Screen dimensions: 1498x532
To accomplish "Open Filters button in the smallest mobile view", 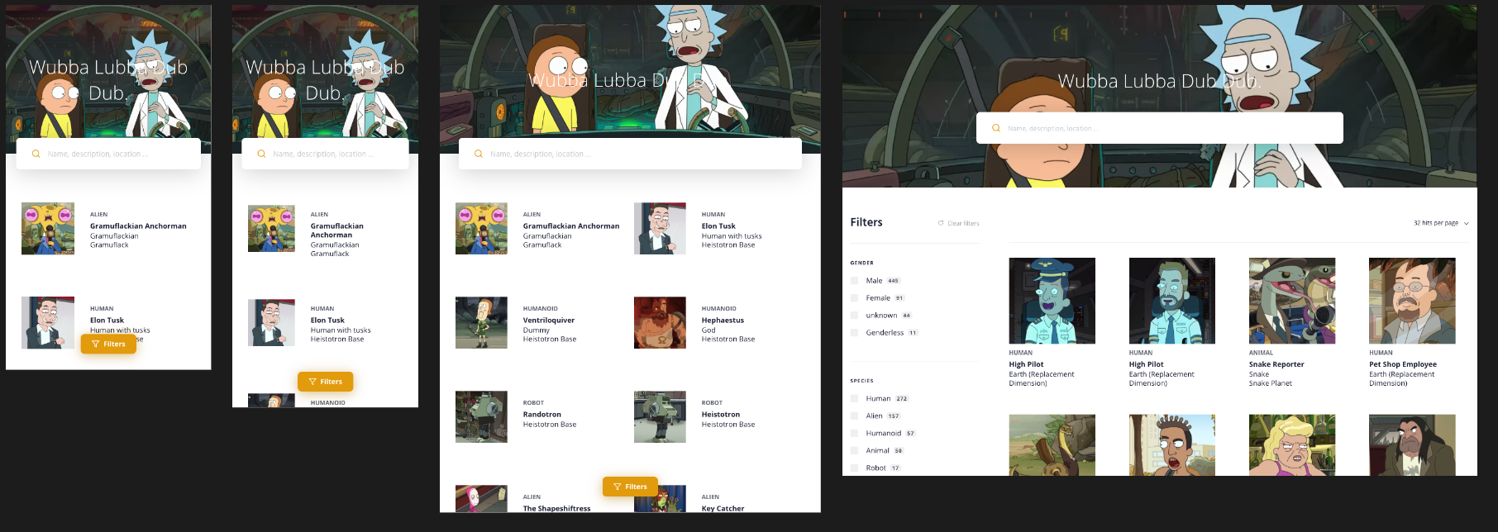I will coord(108,344).
